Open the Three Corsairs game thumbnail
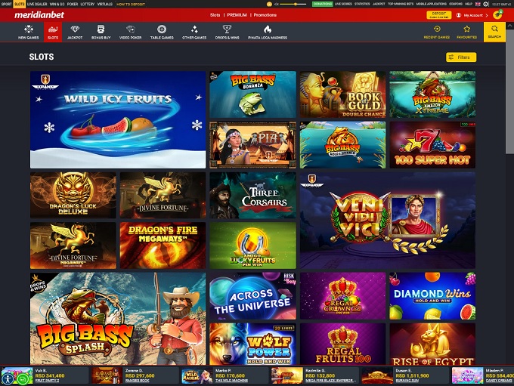Screen dimensions: 514x386 pyautogui.click(x=252, y=195)
